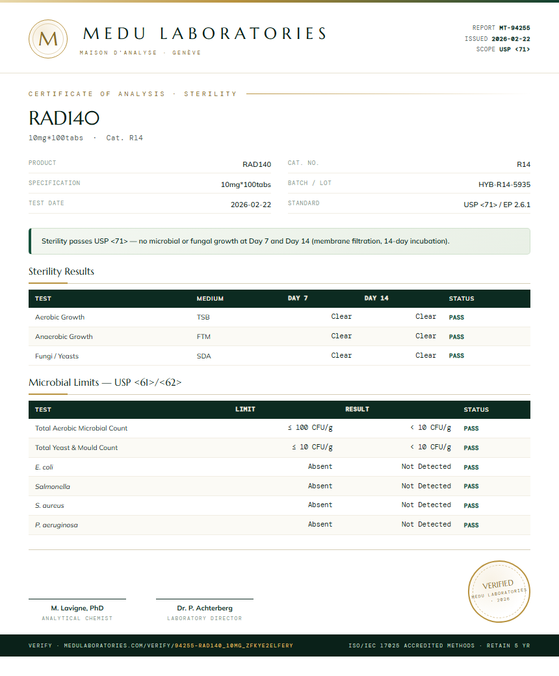Click the DAY 7 column header
This screenshot has width=559, height=676.
click(298, 298)
